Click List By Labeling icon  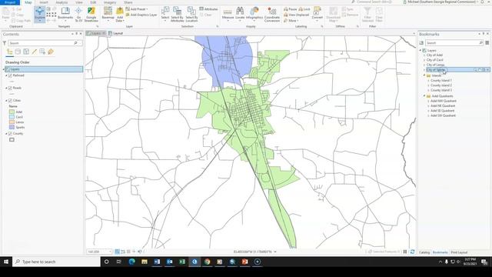[x=51, y=52]
